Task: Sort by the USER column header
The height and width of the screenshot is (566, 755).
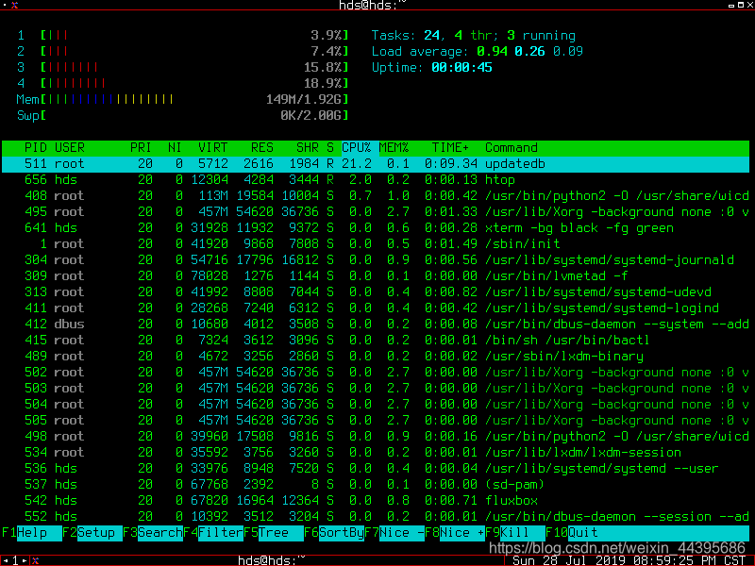Action: coord(69,148)
